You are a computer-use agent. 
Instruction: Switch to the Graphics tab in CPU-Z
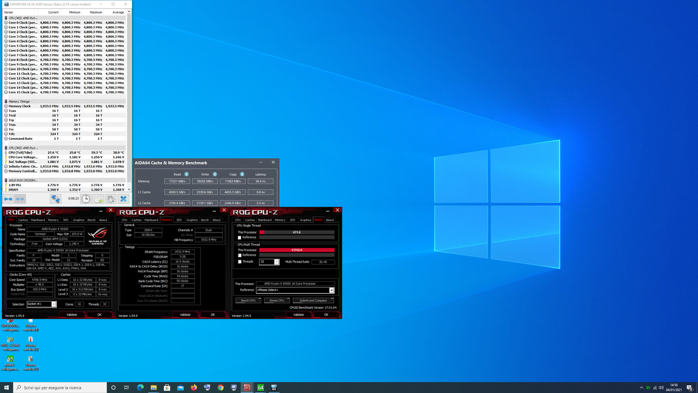pyautogui.click(x=79, y=219)
